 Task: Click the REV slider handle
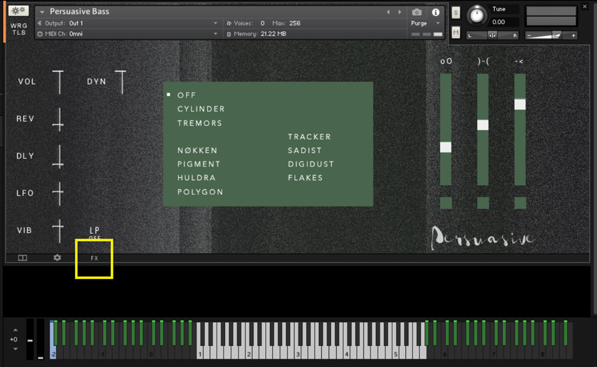[59, 124]
